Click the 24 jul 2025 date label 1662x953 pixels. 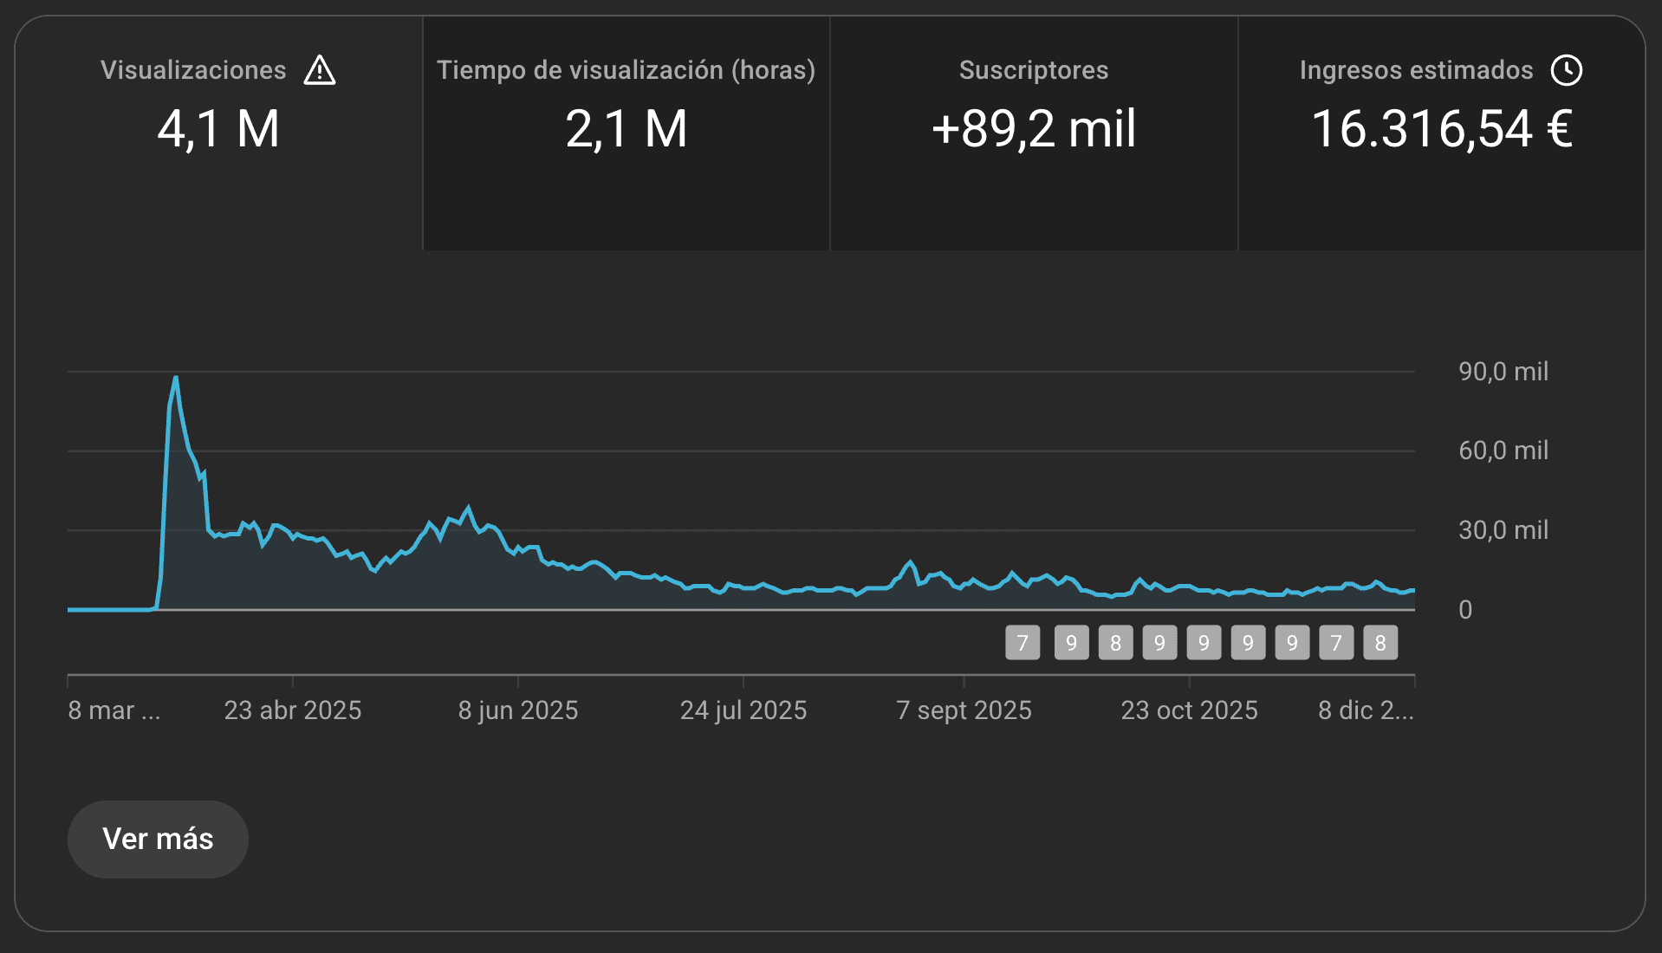pos(743,710)
